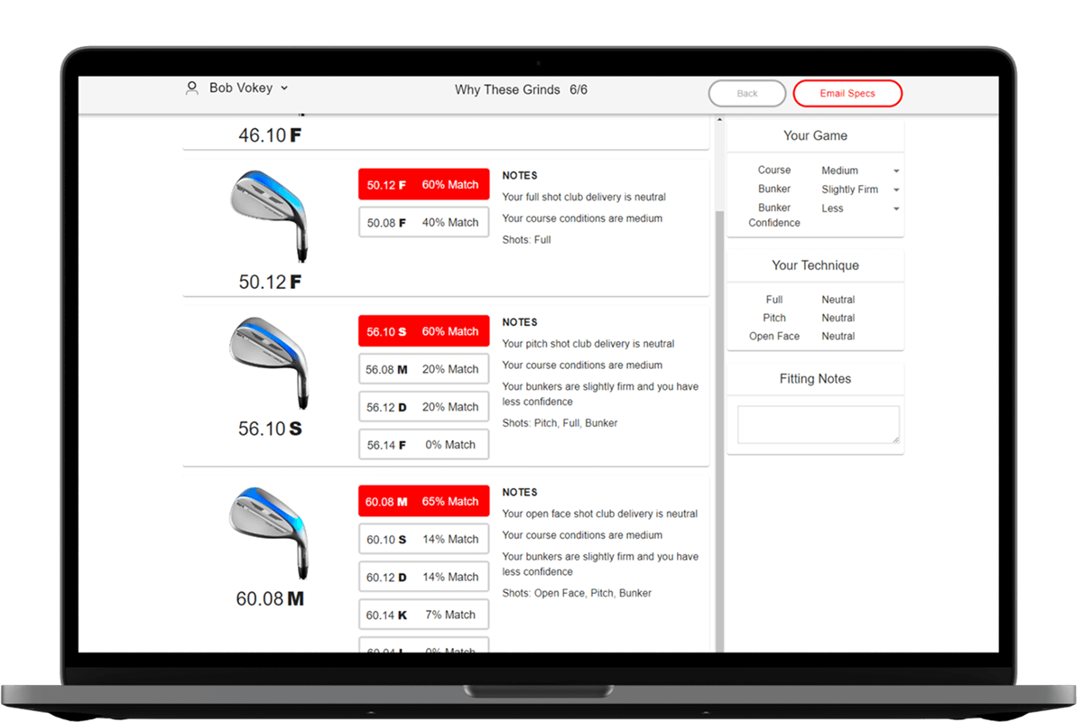Open the Course Medium dropdown
Screen dimensions: 1083x722
click(x=860, y=171)
